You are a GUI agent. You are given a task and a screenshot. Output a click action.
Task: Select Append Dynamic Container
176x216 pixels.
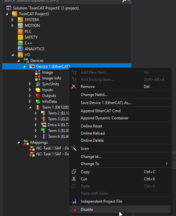(x=120, y=118)
